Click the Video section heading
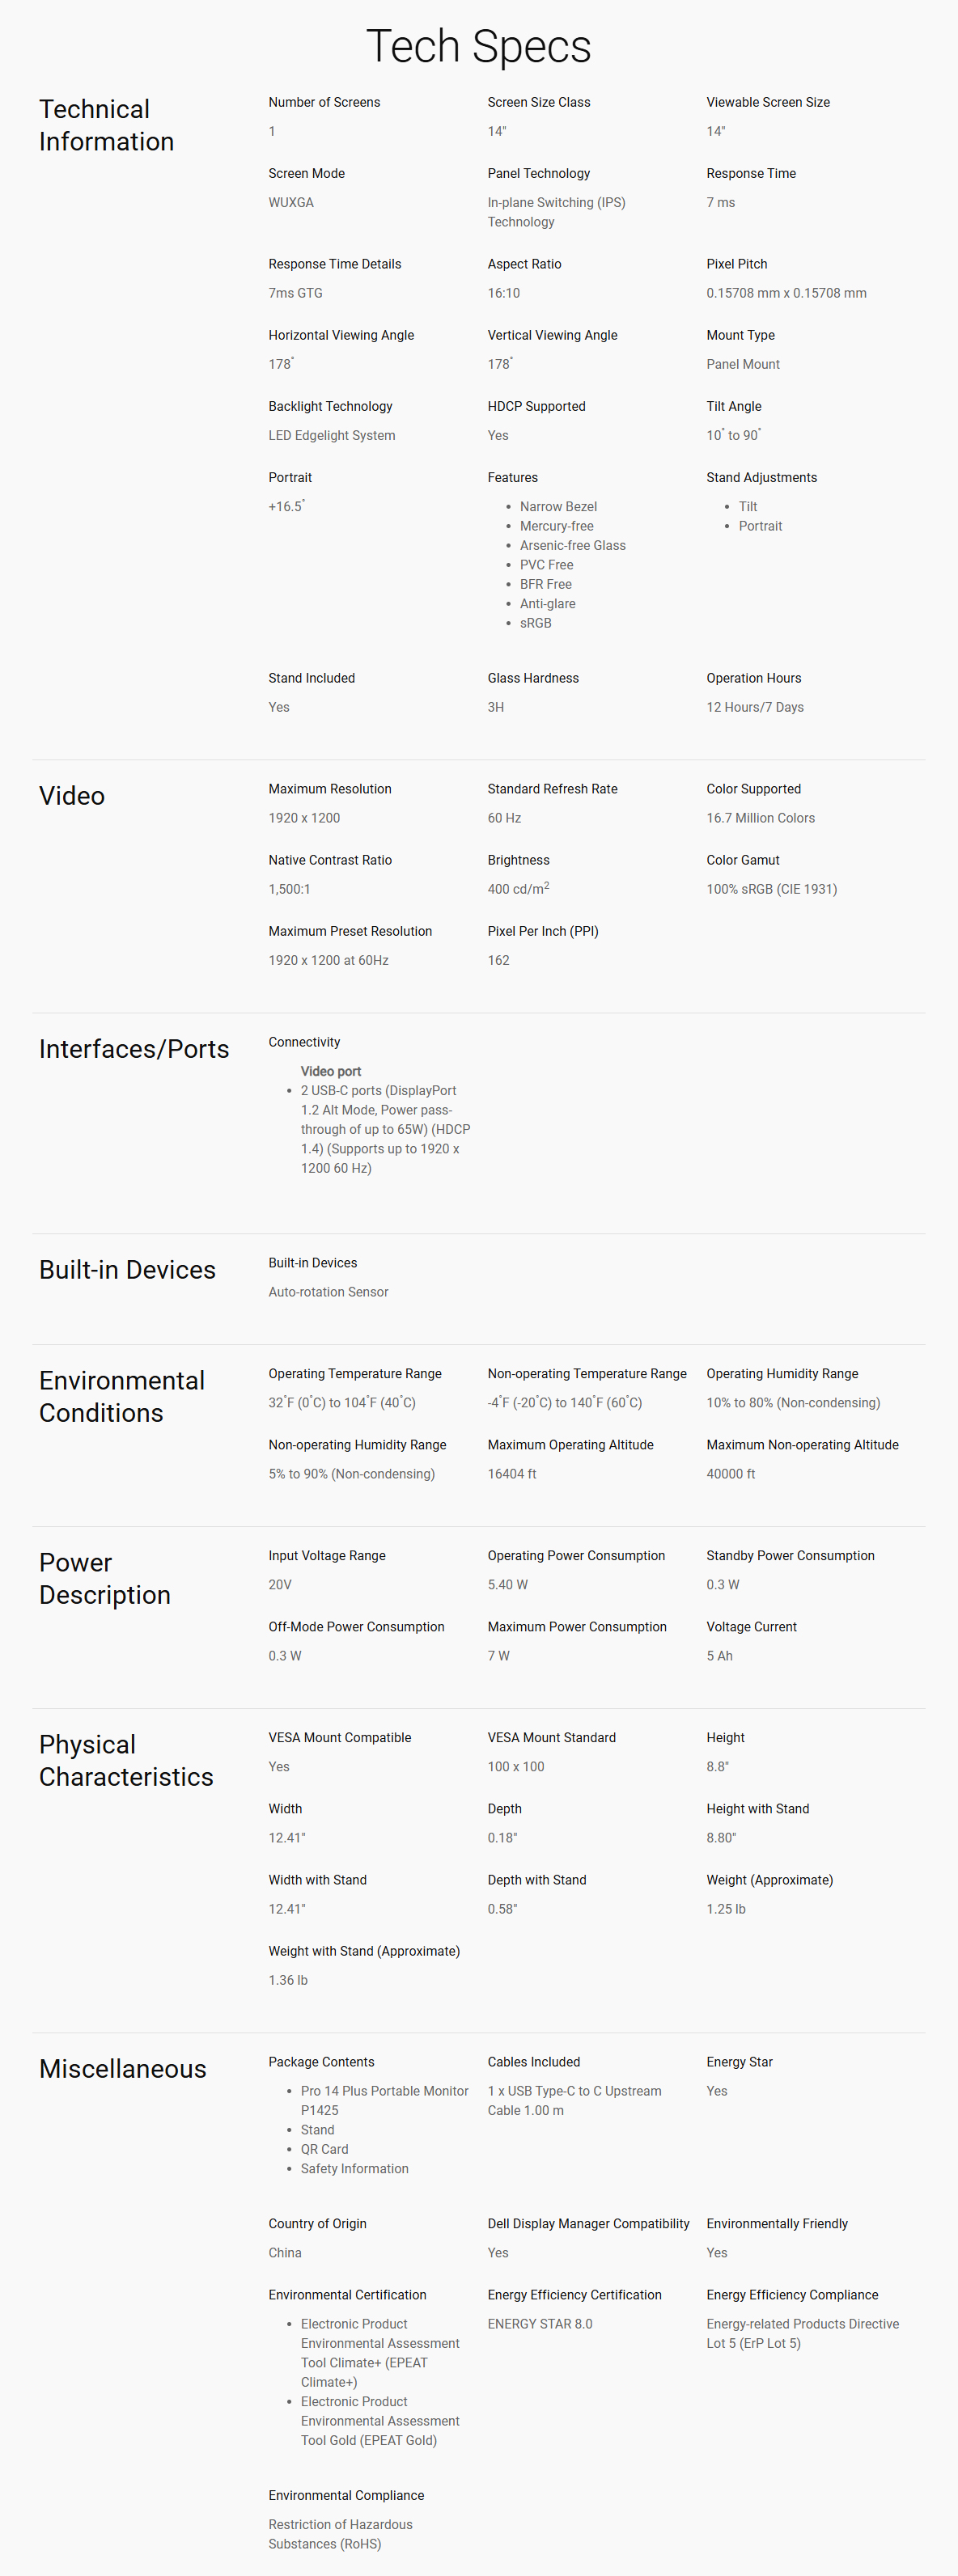 (72, 796)
